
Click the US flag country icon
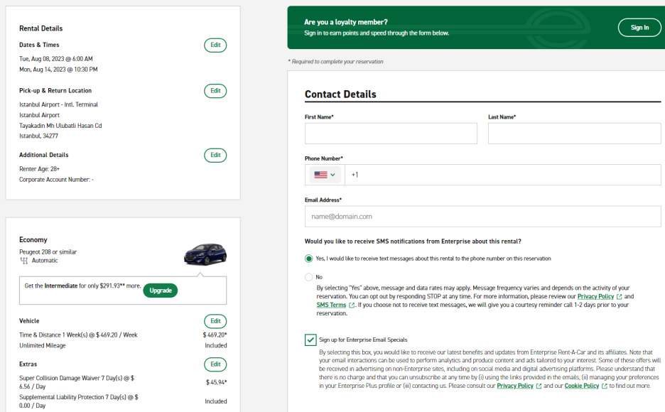[x=320, y=175]
